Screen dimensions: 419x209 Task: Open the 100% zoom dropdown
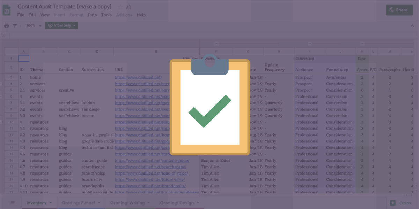pos(34,25)
